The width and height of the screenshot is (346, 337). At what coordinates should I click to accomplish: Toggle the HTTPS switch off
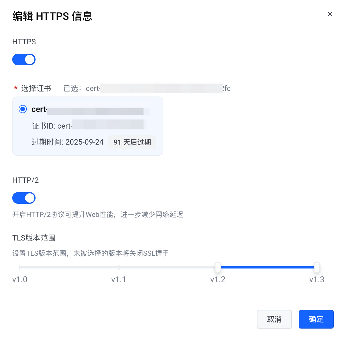pos(24,59)
